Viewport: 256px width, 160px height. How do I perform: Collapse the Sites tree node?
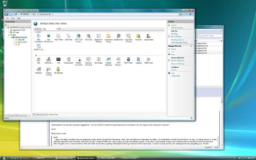coord(9,35)
